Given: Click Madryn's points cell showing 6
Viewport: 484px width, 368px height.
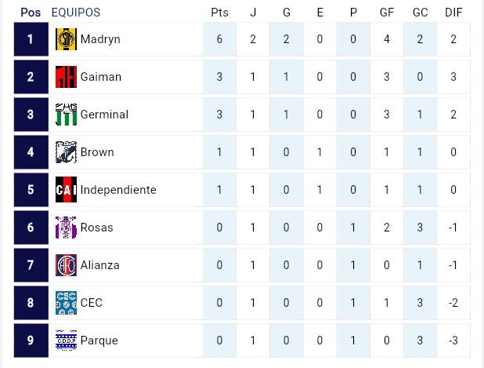Looking at the screenshot, I should (219, 39).
